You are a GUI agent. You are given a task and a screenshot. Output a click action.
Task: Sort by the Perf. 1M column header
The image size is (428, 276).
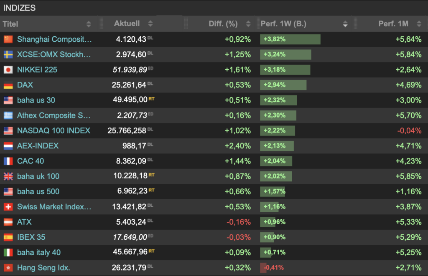tap(393, 24)
